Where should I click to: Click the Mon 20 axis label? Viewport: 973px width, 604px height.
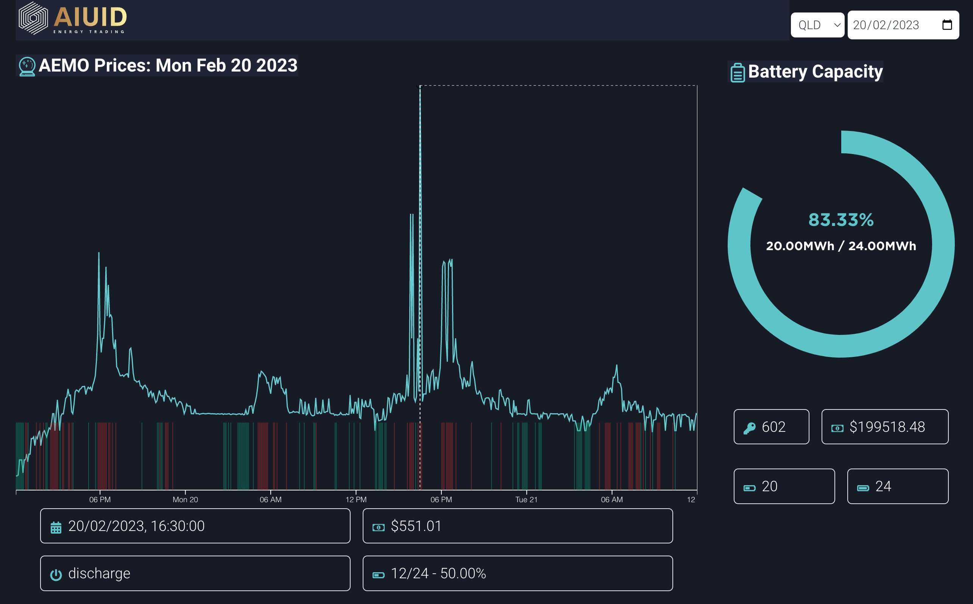(185, 499)
